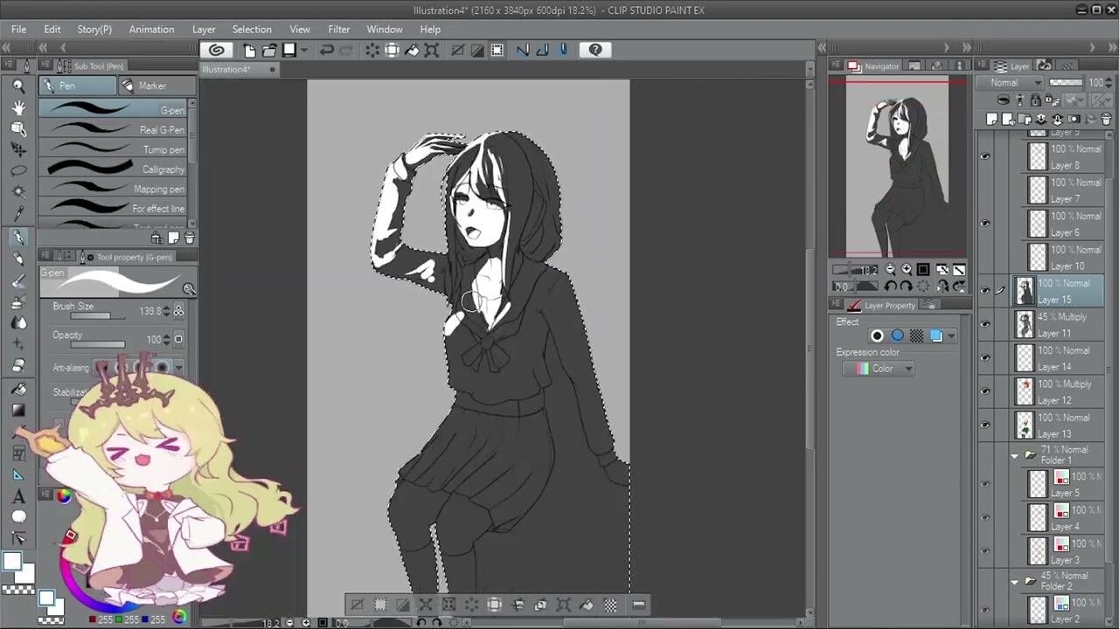Click the Help question mark icon
Image resolution: width=1119 pixels, height=629 pixels.
coord(595,51)
